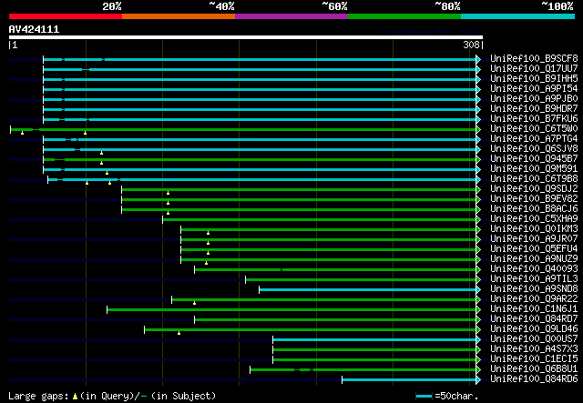Click the UniRef100_B9EV82 label

tap(534, 198)
